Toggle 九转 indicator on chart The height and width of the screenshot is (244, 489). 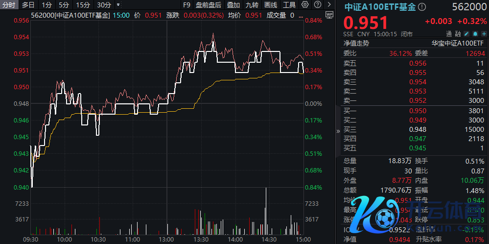click(x=252, y=5)
